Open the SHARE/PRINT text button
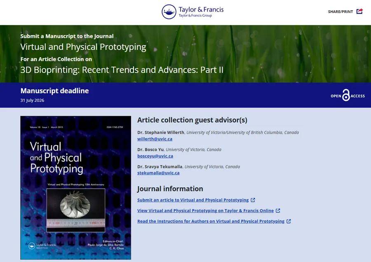 click(x=340, y=12)
